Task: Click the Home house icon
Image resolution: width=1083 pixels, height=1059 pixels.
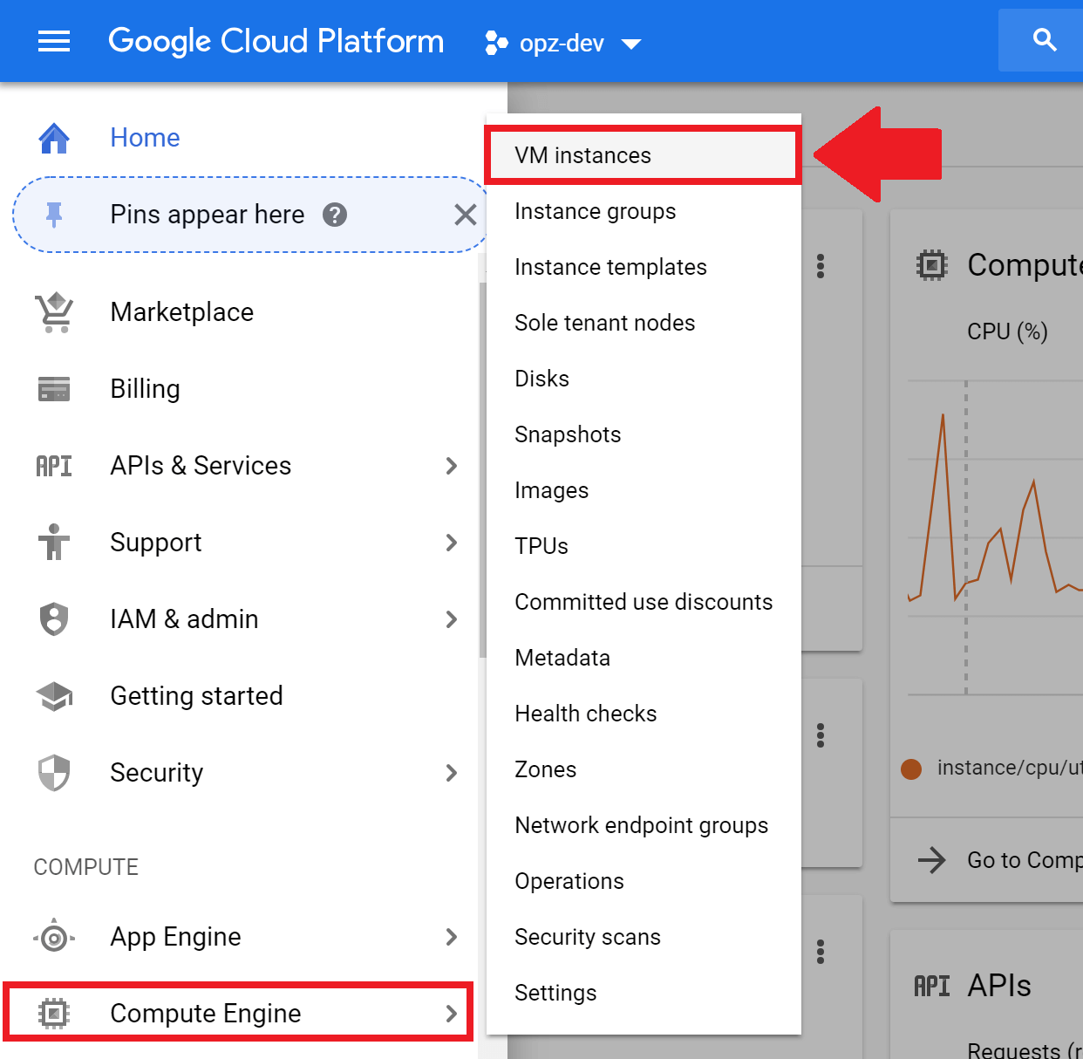Action: 54,138
